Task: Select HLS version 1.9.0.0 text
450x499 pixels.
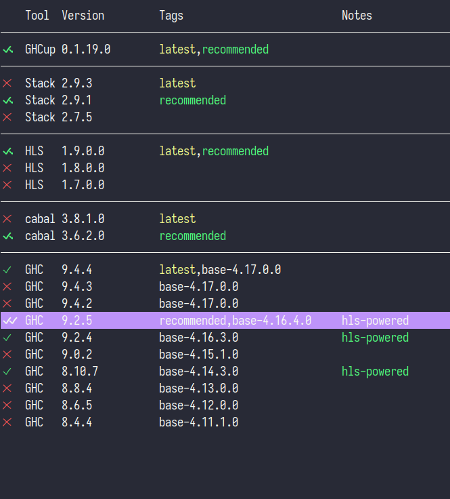Action: click(83, 151)
